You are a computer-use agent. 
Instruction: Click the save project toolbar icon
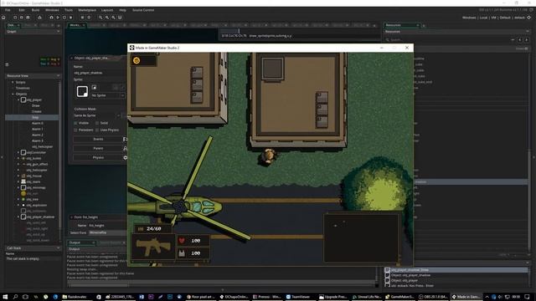(28, 18)
